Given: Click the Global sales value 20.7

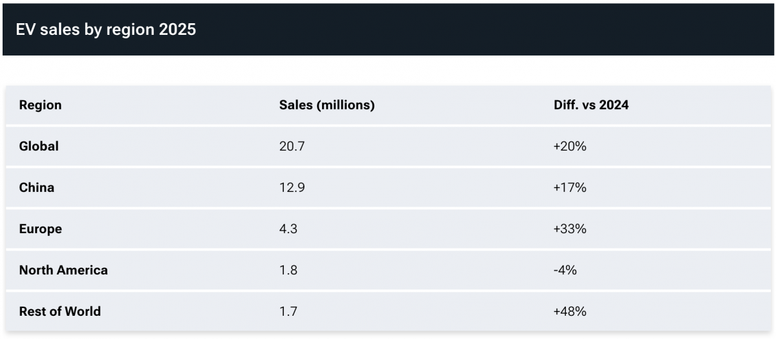Looking at the screenshot, I should click(292, 147).
